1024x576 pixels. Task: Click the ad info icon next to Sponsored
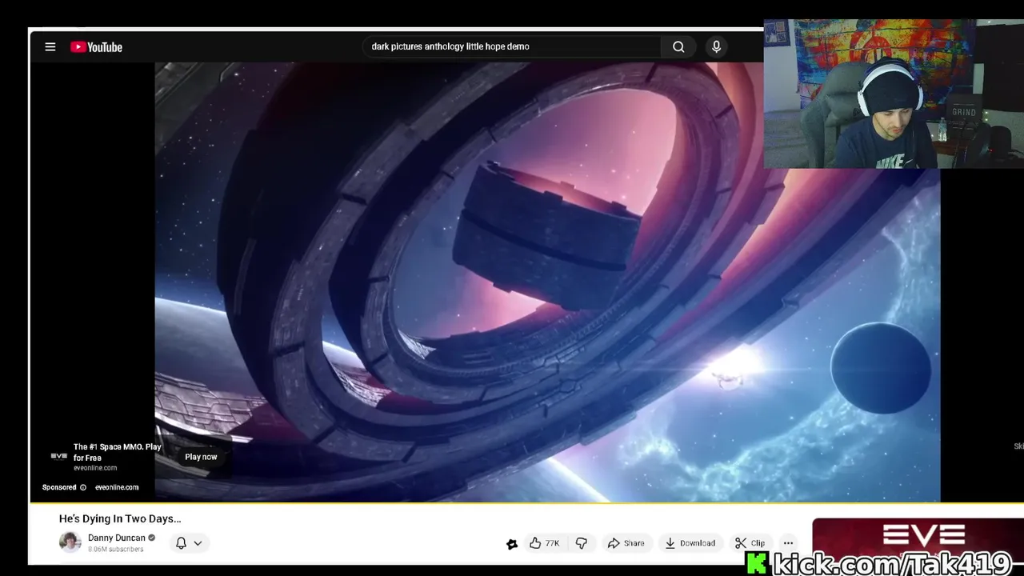pyautogui.click(x=82, y=487)
